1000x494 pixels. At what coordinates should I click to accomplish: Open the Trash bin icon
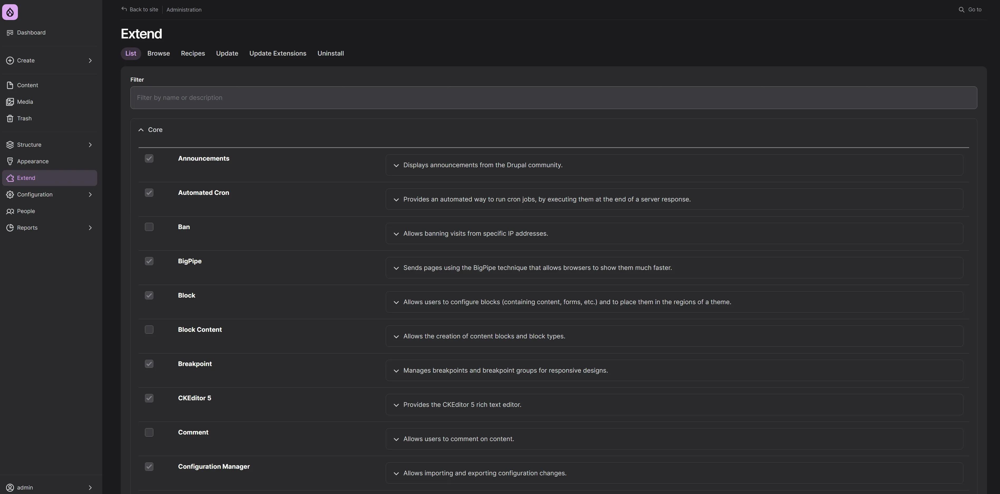tap(10, 118)
